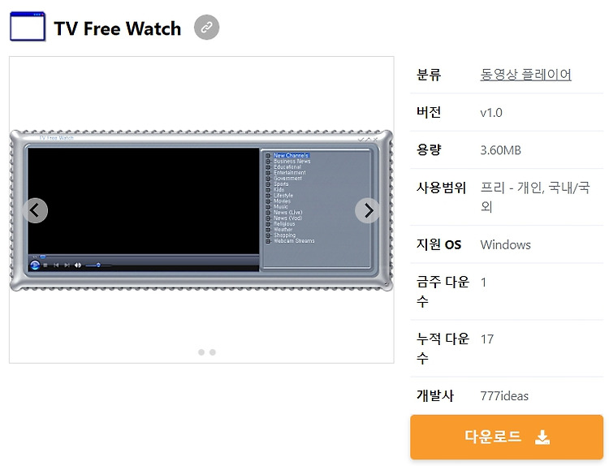
Task: Click the orange 다운로드 button
Action: (x=507, y=437)
